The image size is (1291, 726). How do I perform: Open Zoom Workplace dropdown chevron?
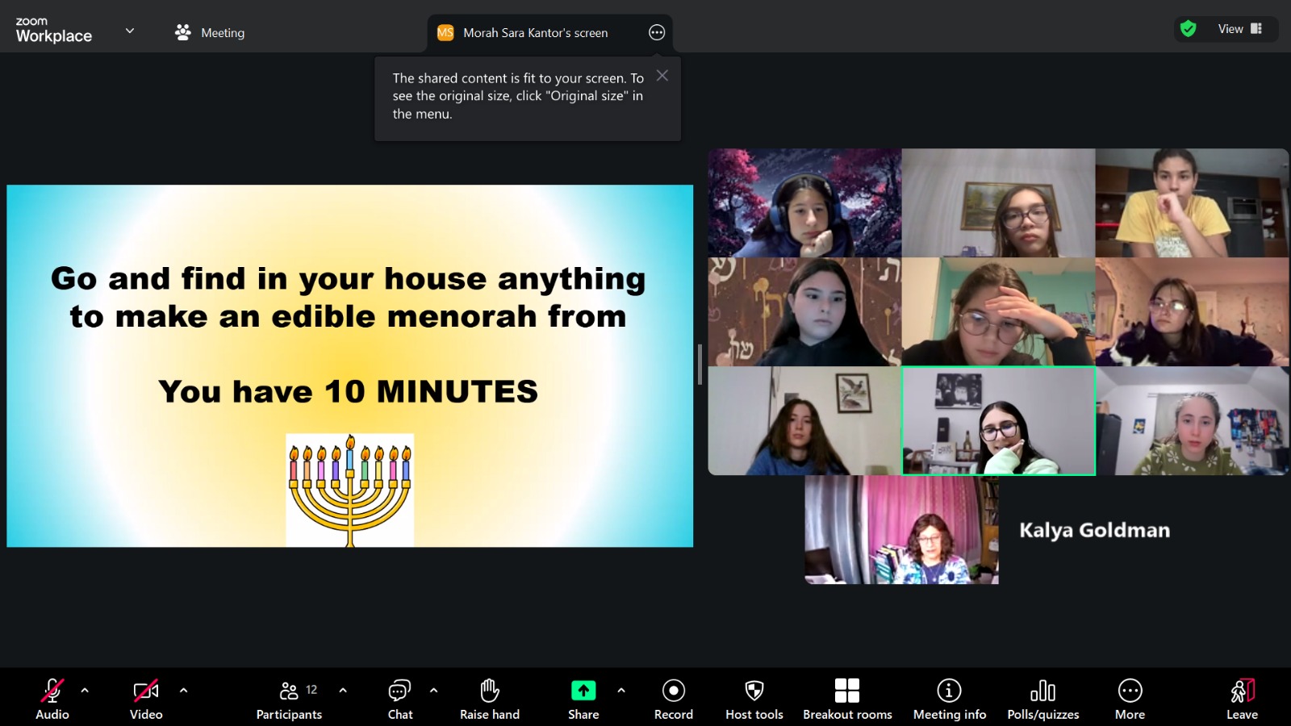coord(129,31)
